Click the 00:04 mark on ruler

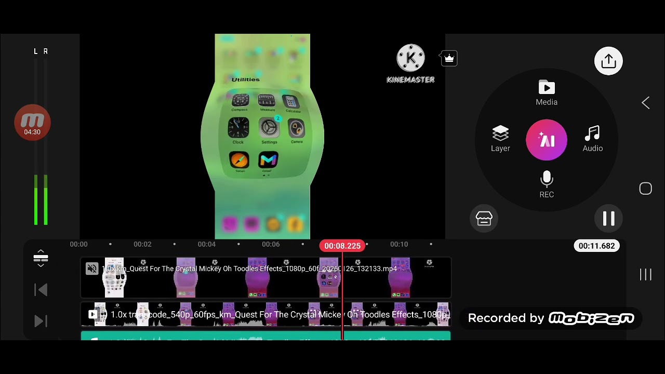point(206,244)
